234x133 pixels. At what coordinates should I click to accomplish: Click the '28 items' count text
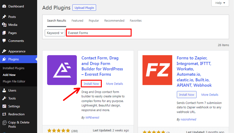223,45
